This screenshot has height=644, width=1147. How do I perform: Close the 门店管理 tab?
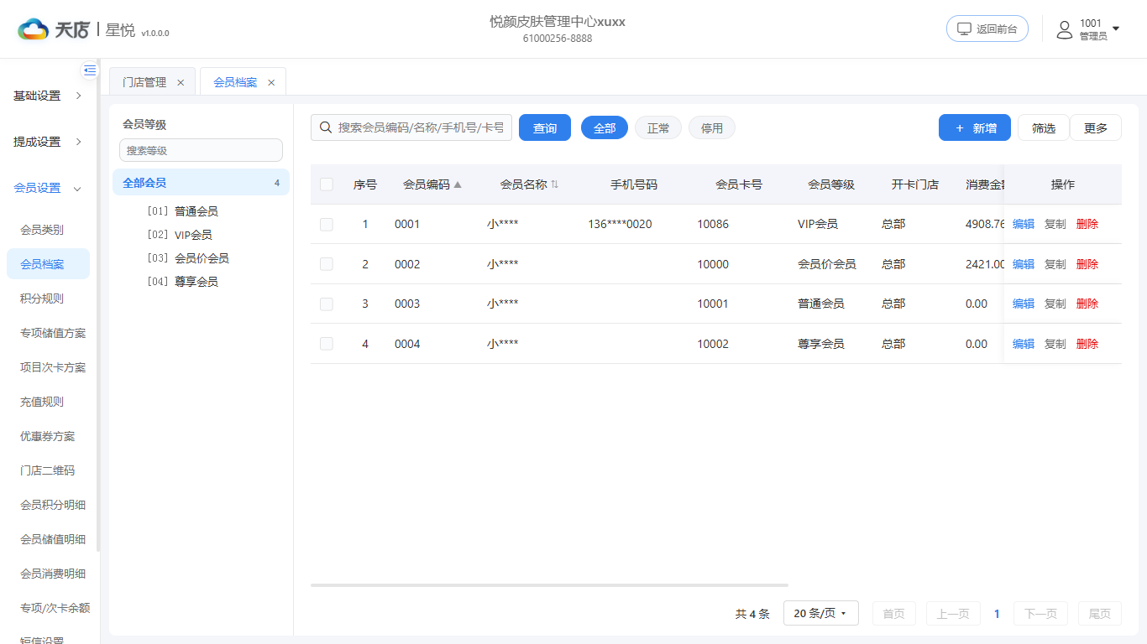pos(181,82)
